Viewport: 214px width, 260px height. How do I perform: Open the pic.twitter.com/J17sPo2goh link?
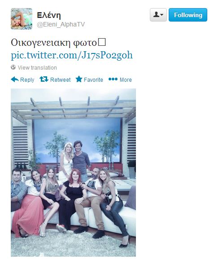[x=72, y=55]
